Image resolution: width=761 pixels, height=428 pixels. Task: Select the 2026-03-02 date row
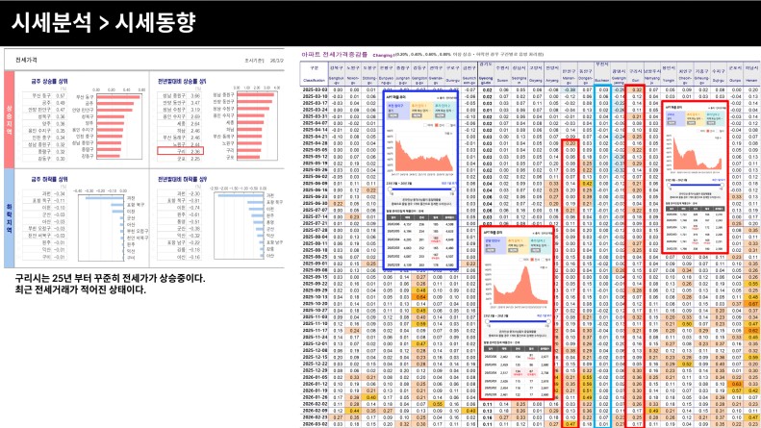(x=316, y=422)
